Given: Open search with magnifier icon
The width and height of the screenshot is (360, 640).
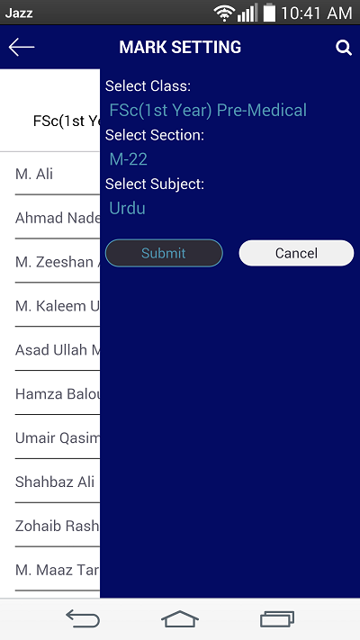Looking at the screenshot, I should [344, 48].
